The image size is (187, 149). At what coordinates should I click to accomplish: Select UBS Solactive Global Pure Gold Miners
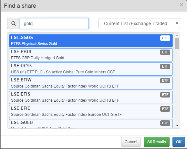(91, 69)
